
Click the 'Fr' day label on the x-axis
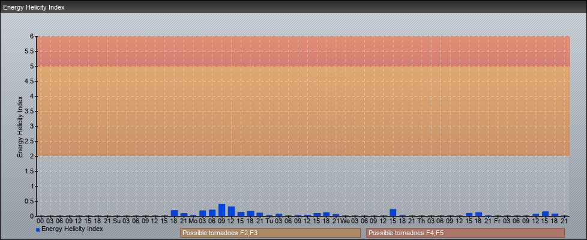pyautogui.click(x=497, y=221)
